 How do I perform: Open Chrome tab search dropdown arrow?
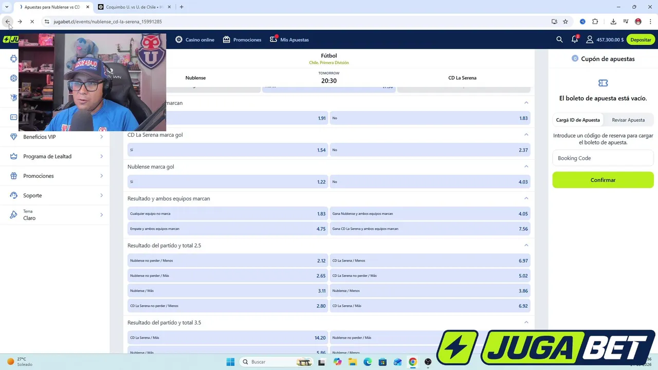click(x=7, y=7)
